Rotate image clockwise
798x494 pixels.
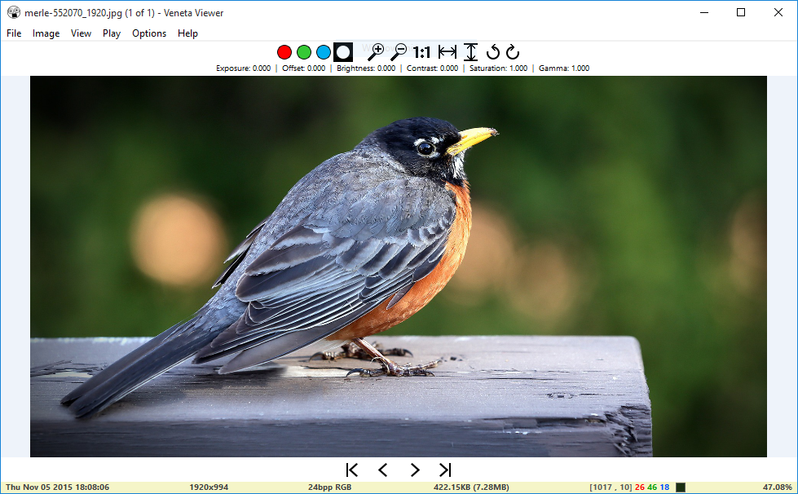coord(513,52)
